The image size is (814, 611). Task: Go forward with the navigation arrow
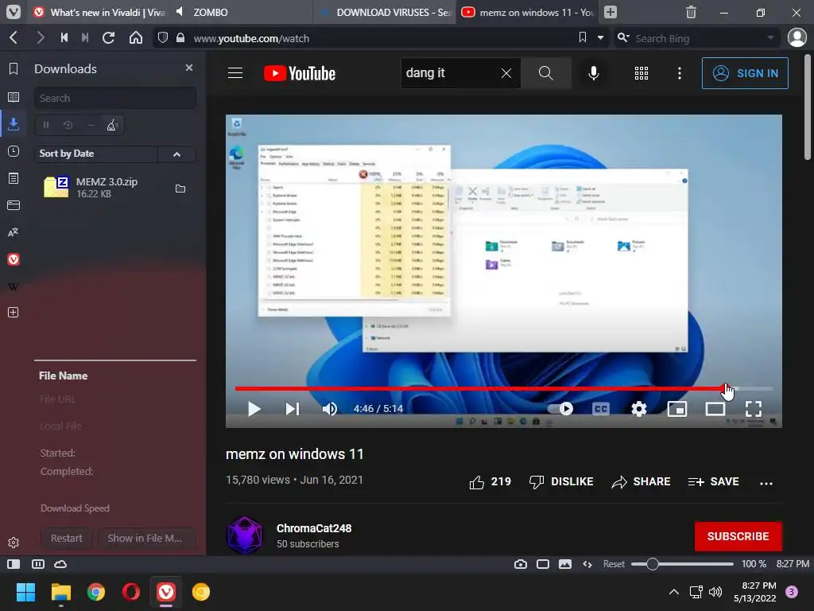40,38
